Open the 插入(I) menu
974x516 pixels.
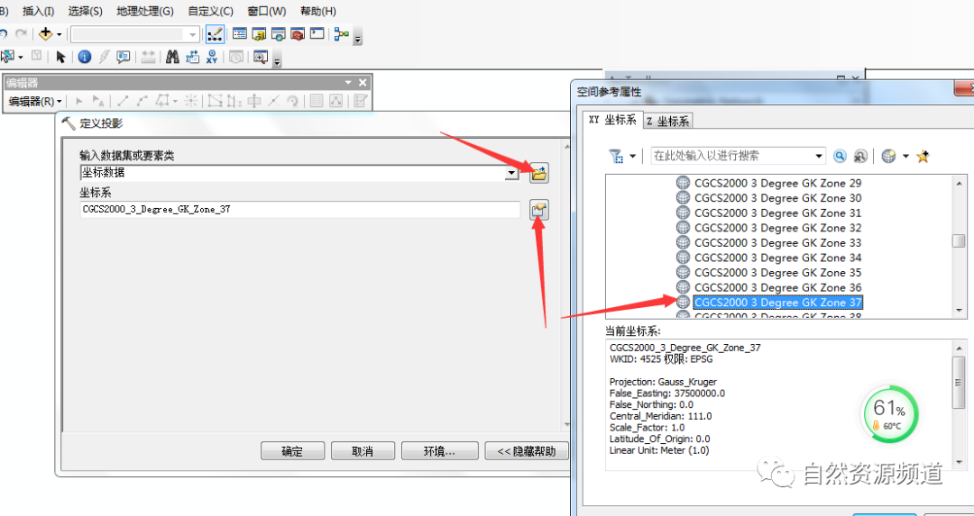39,11
